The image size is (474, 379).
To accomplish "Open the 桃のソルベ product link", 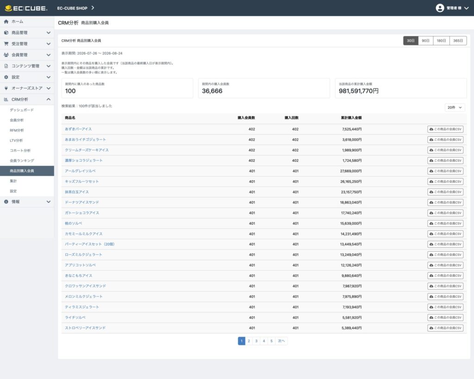I will (73, 223).
